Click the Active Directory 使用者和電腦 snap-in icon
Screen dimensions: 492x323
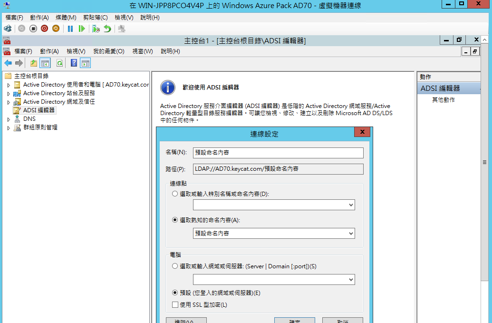click(17, 85)
